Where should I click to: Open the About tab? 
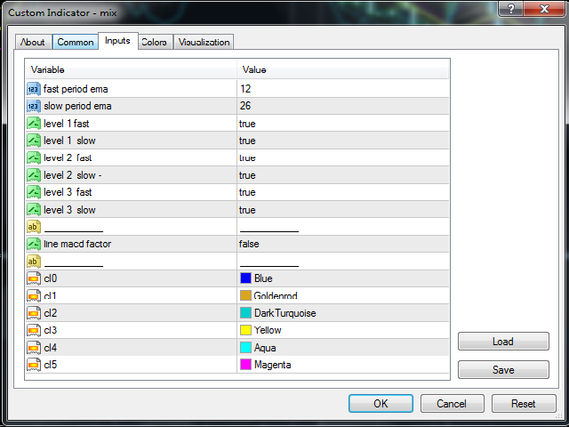34,42
